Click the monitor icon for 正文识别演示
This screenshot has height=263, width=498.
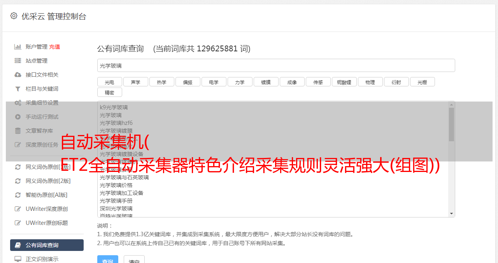(18, 259)
